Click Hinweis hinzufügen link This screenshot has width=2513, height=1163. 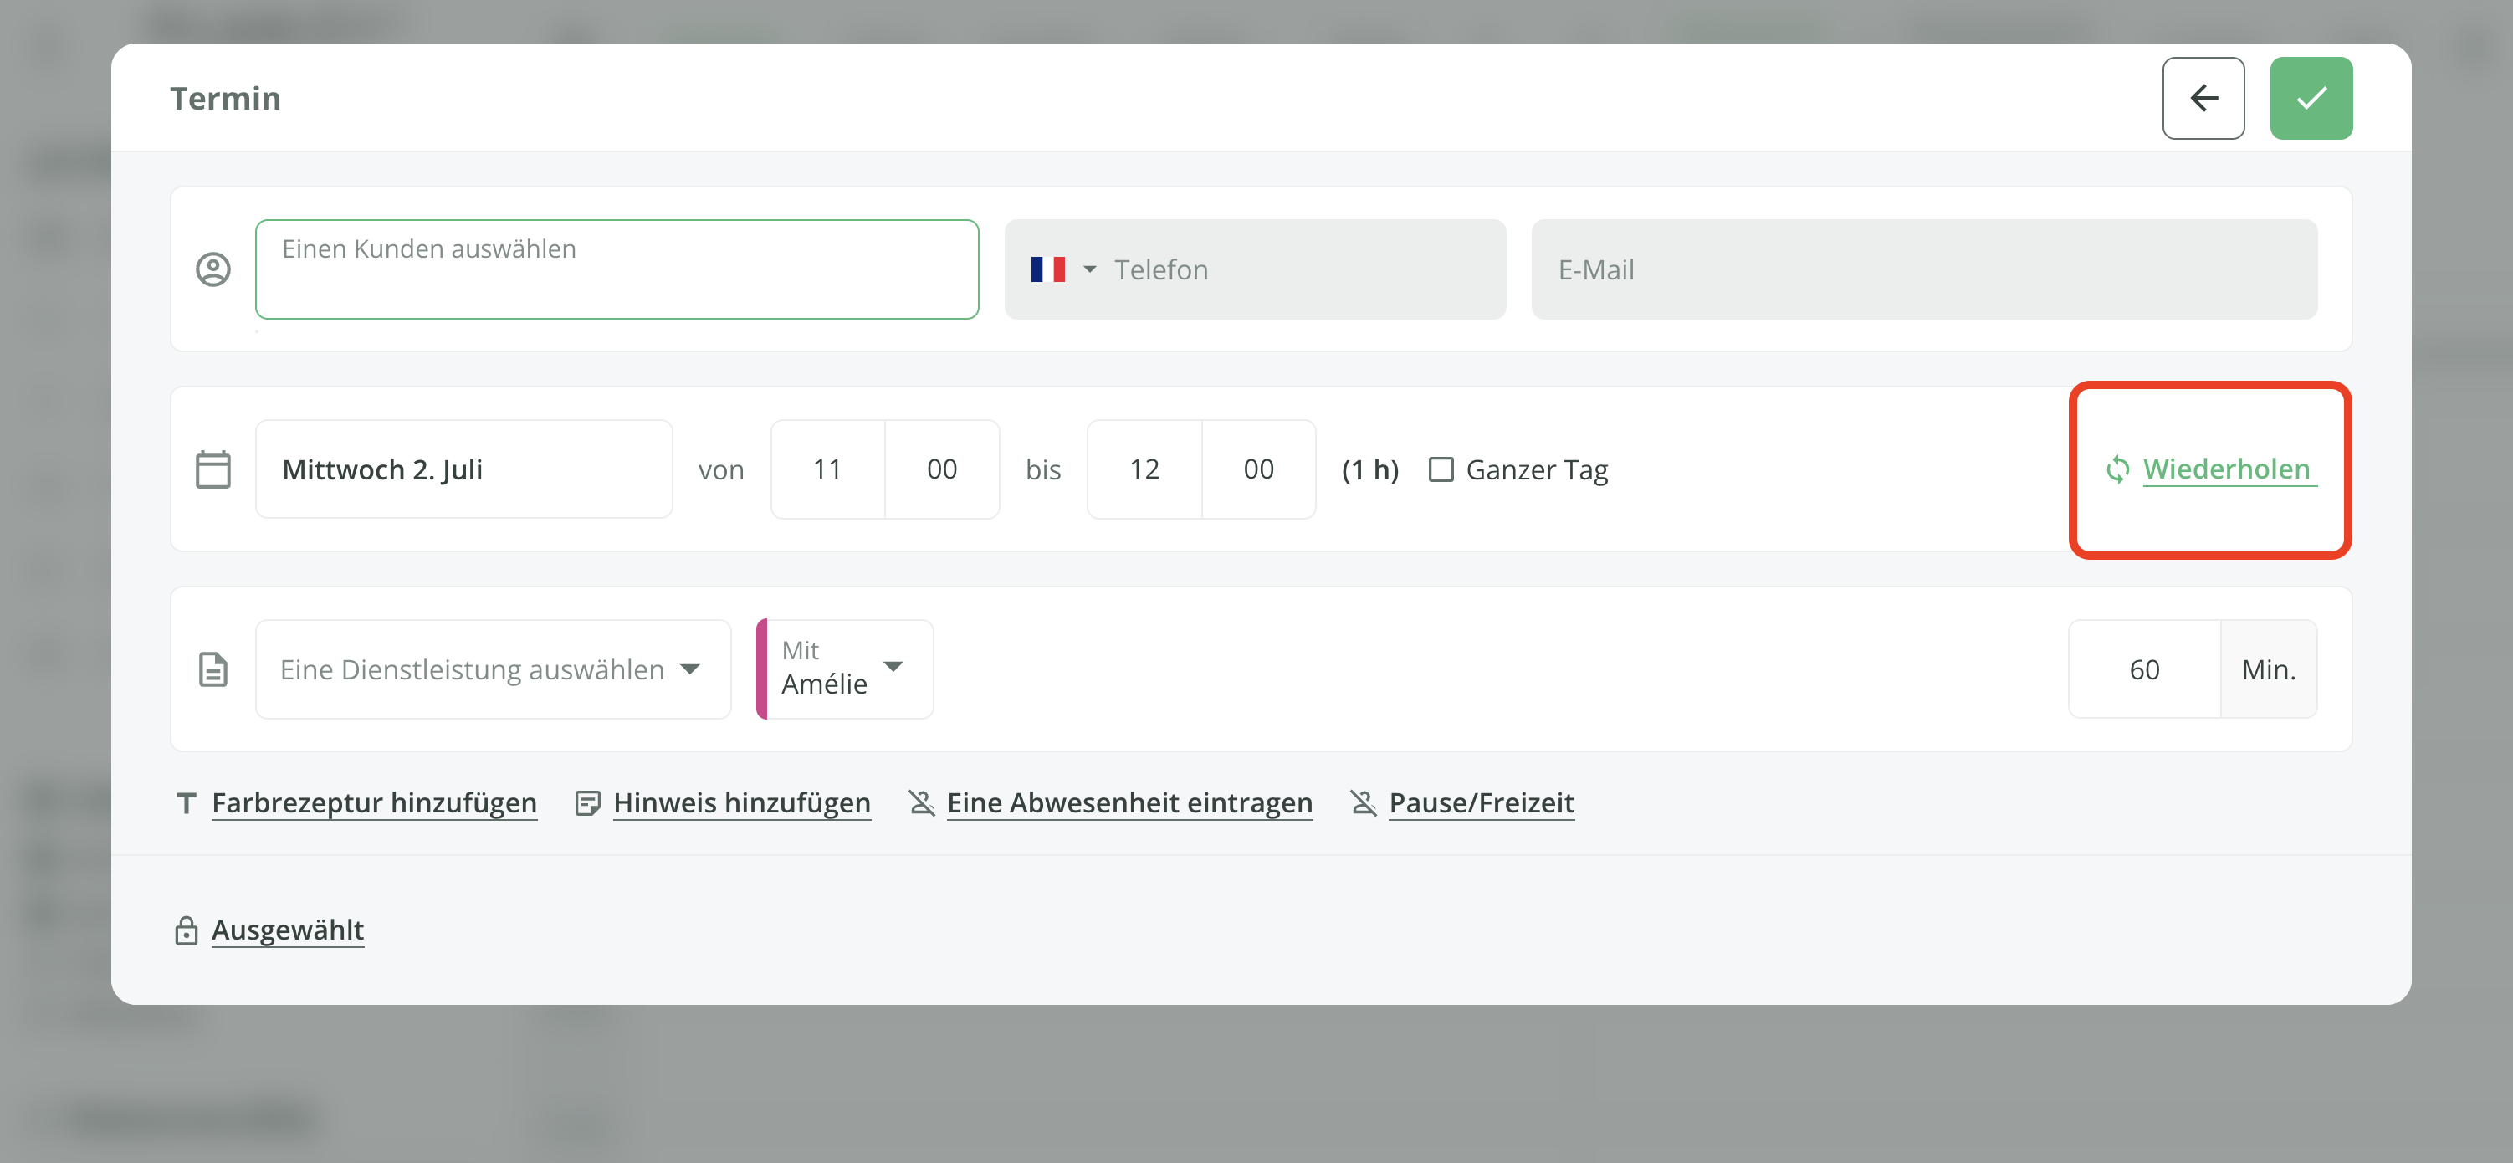[741, 802]
